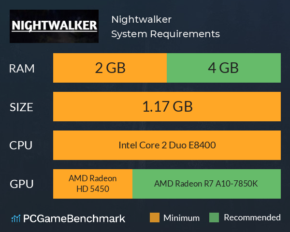Click the CPU row label

21,145
